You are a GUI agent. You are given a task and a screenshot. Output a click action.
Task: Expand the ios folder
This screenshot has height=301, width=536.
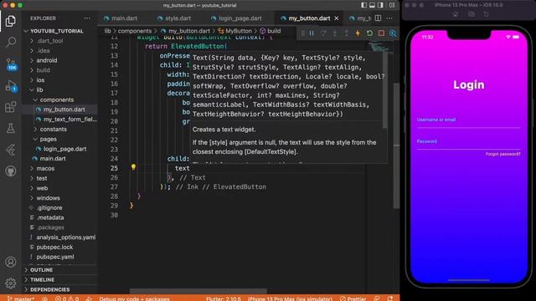40,80
